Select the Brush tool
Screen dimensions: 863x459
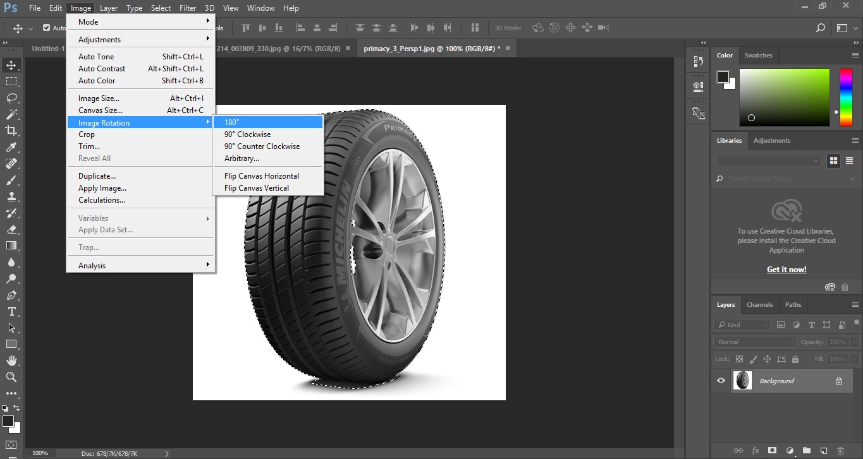pos(11,180)
